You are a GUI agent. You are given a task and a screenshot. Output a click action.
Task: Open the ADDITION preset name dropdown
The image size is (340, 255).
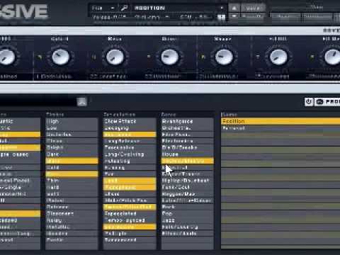178,8
